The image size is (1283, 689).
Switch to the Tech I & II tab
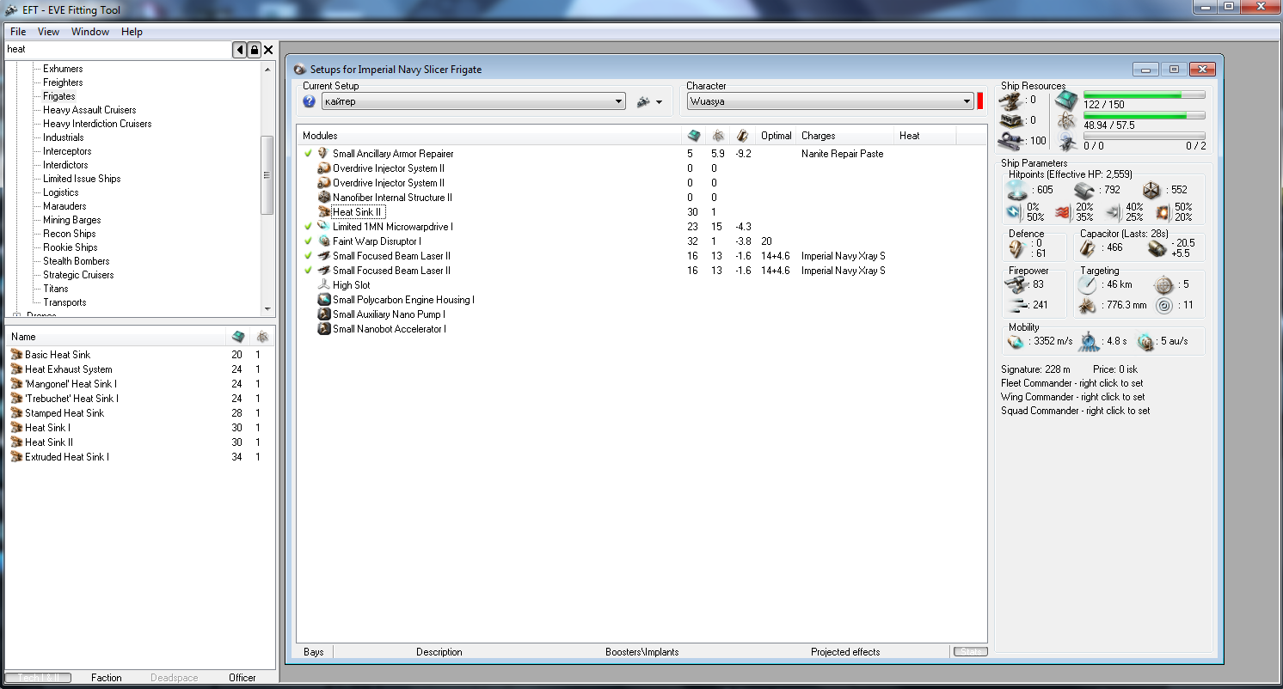point(39,678)
